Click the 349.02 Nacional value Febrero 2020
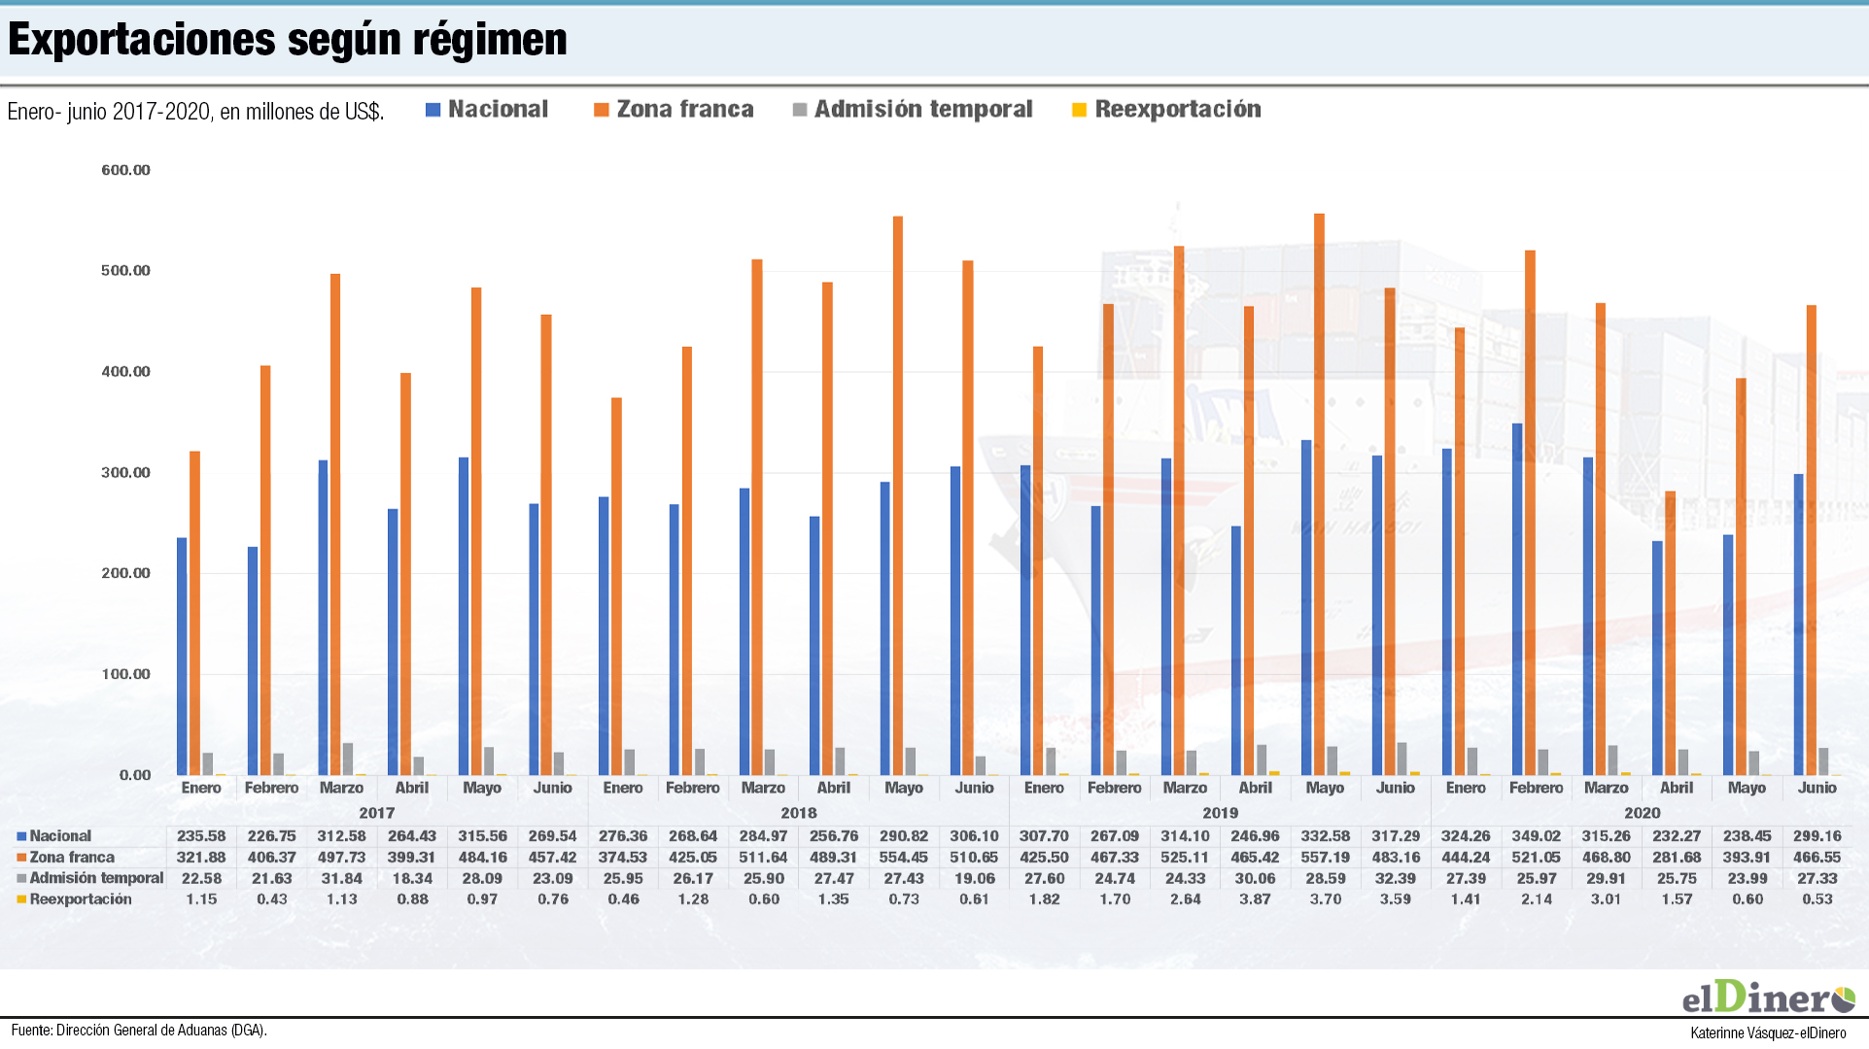The image size is (1869, 1049). point(1536,836)
